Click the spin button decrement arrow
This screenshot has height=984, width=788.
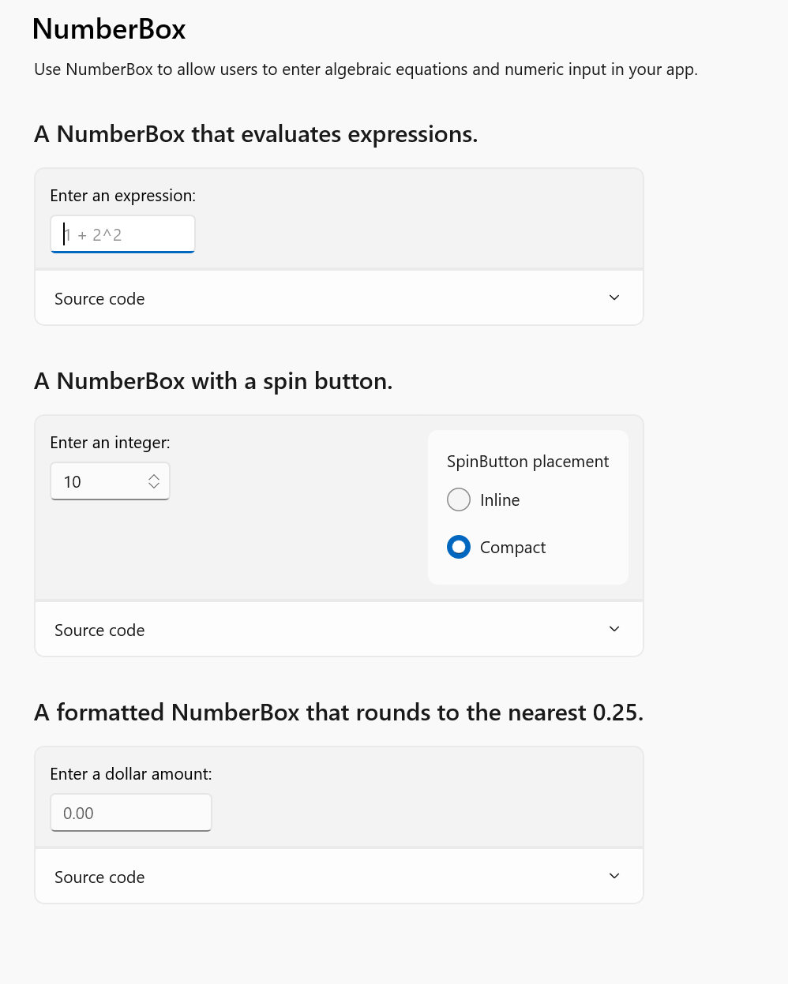tap(154, 486)
